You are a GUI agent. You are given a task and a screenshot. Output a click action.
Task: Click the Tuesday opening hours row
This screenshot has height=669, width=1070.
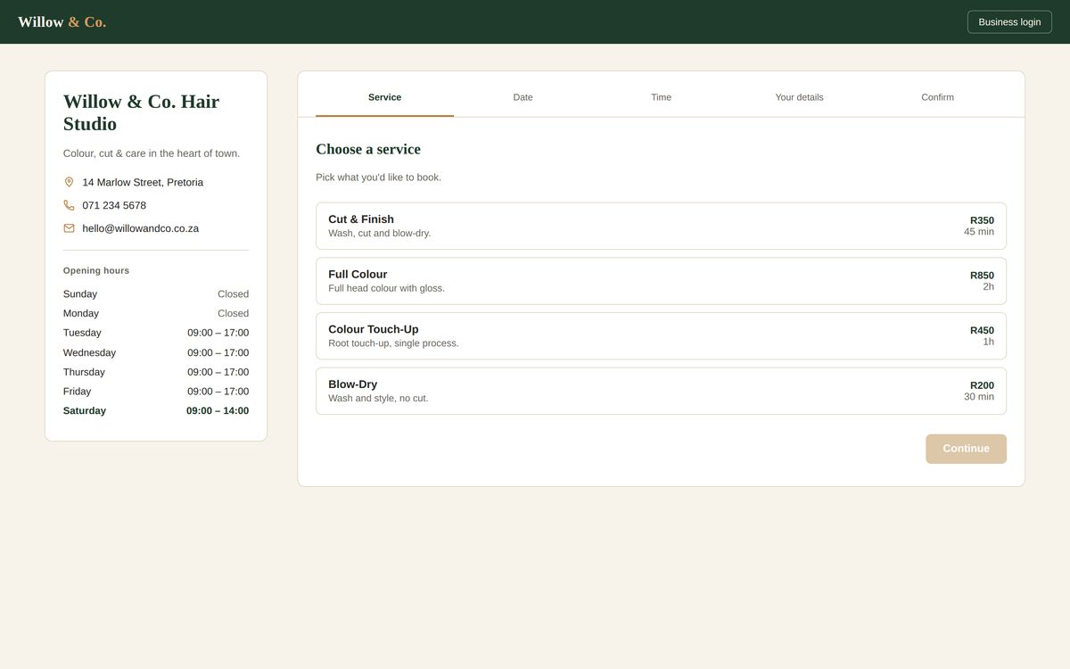pos(156,333)
